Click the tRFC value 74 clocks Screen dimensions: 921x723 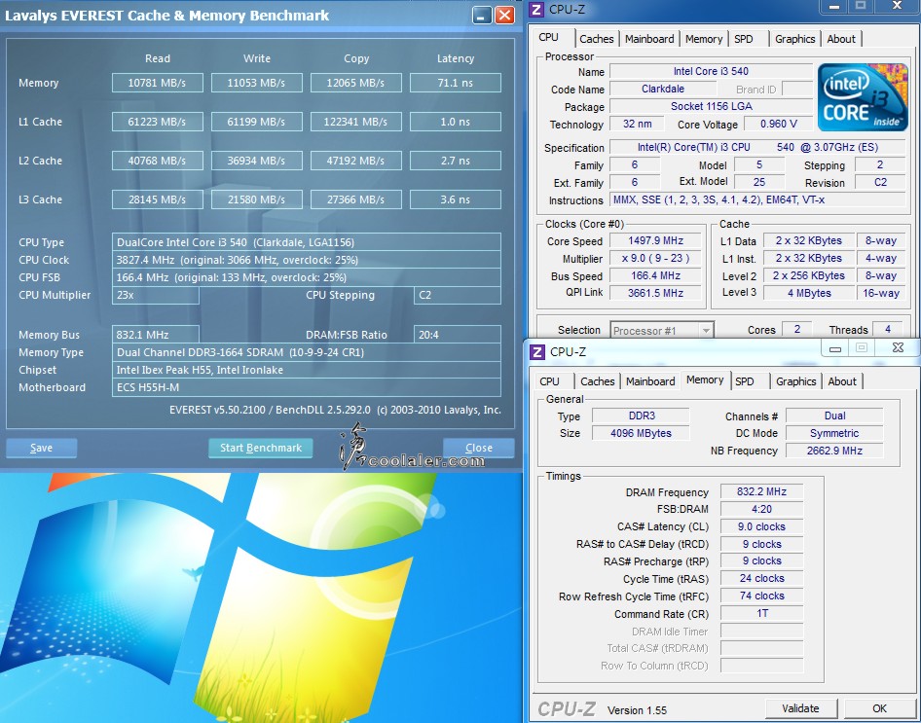click(x=761, y=596)
